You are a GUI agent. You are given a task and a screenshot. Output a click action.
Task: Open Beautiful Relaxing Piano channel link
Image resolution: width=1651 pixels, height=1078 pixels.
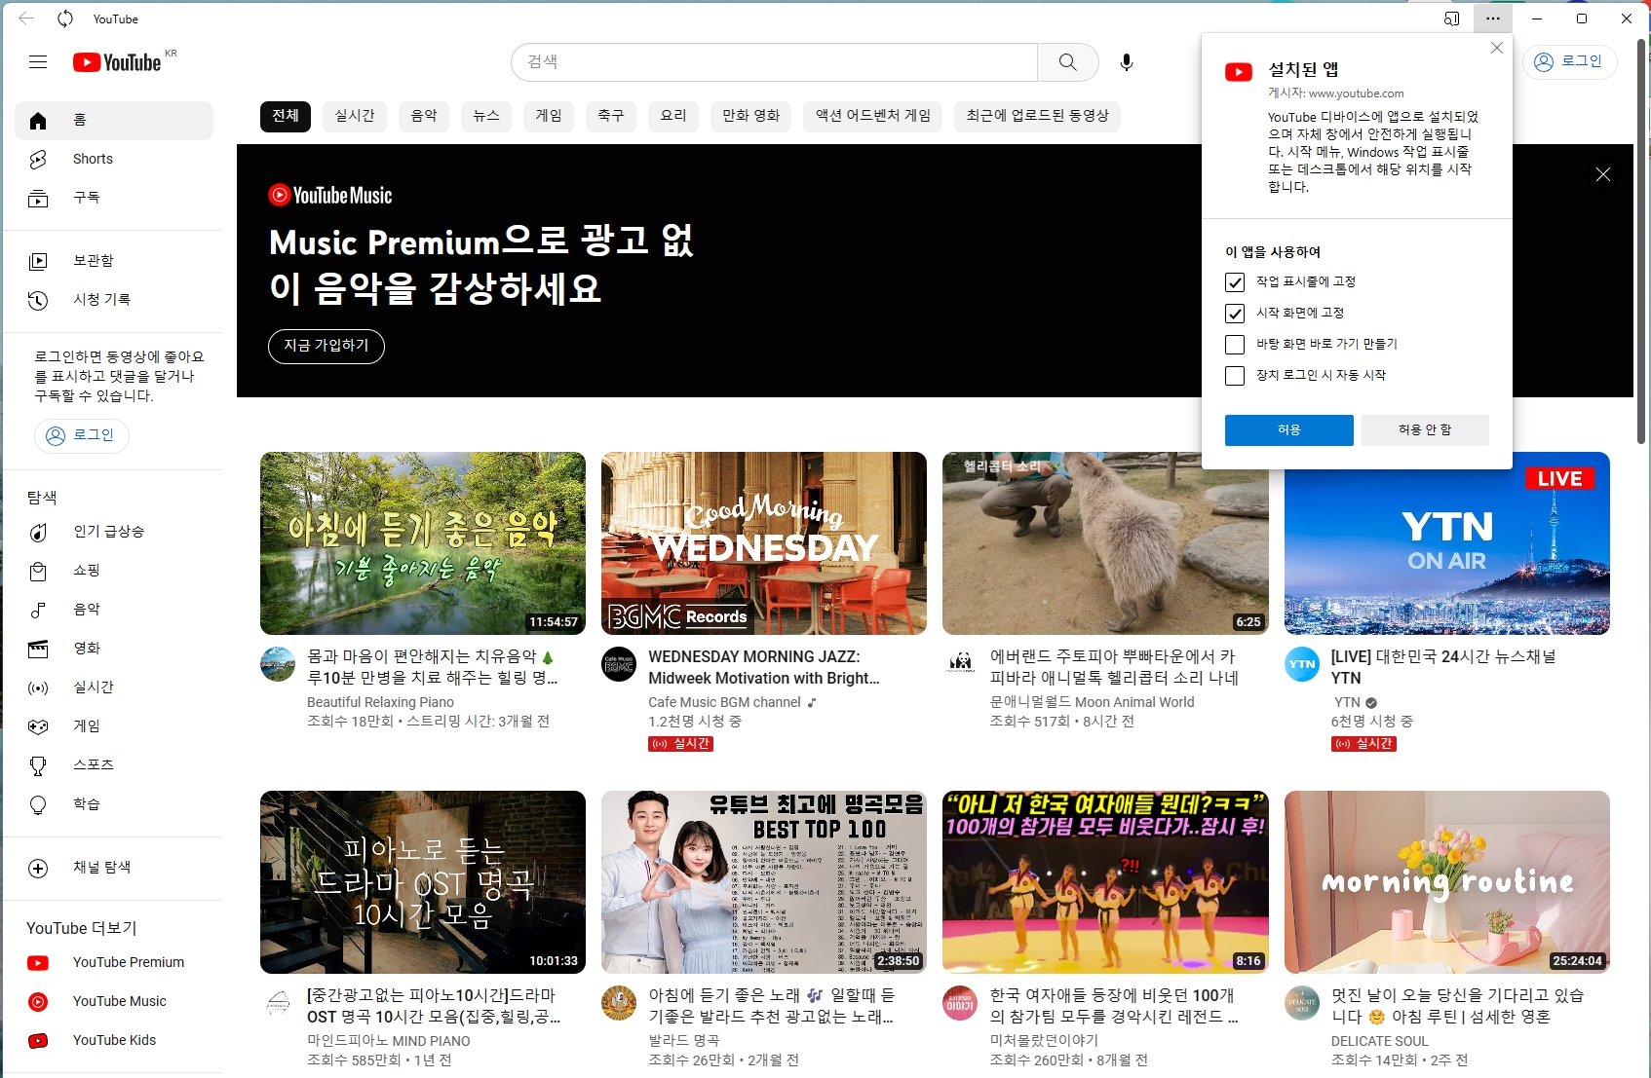click(x=380, y=702)
